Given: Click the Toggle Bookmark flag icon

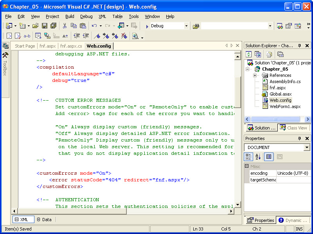Looking at the screenshot, I should coord(98,36).
